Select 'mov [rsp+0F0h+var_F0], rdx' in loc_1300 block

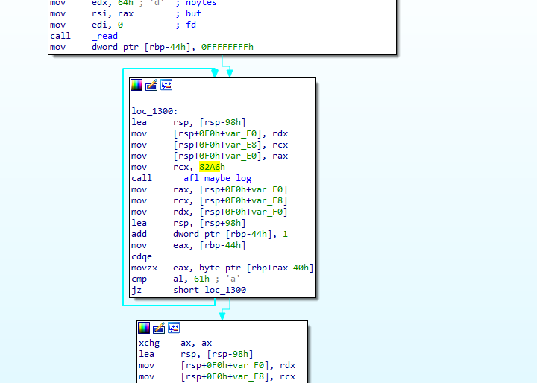click(x=210, y=134)
